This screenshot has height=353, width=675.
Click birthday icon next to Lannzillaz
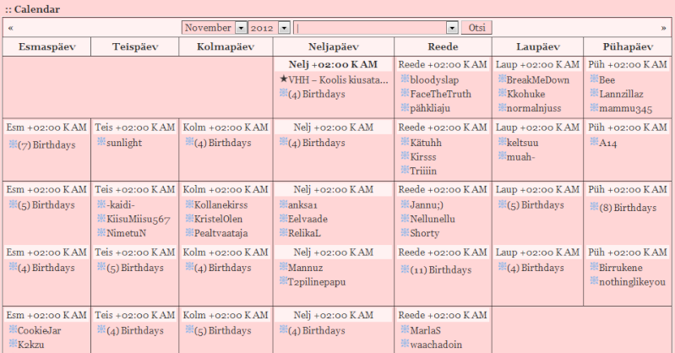click(x=594, y=93)
